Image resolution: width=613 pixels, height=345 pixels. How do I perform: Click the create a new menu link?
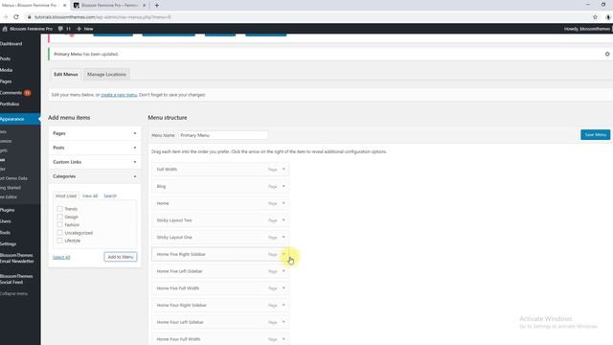pyautogui.click(x=119, y=95)
